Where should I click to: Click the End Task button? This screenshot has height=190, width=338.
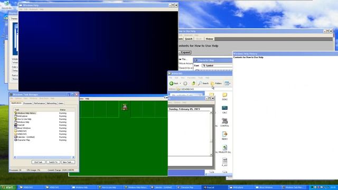pyautogui.click(x=39, y=162)
